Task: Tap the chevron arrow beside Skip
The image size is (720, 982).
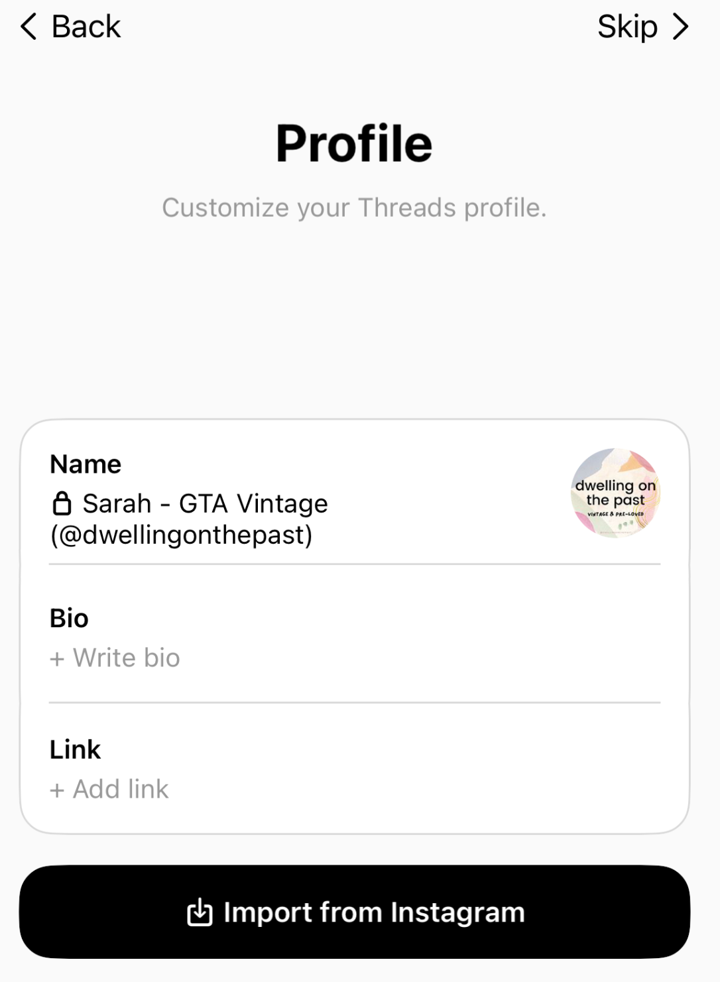Action: point(680,27)
